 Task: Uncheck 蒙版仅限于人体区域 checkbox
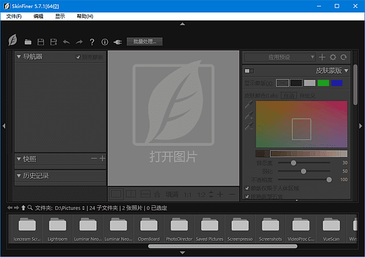248,188
